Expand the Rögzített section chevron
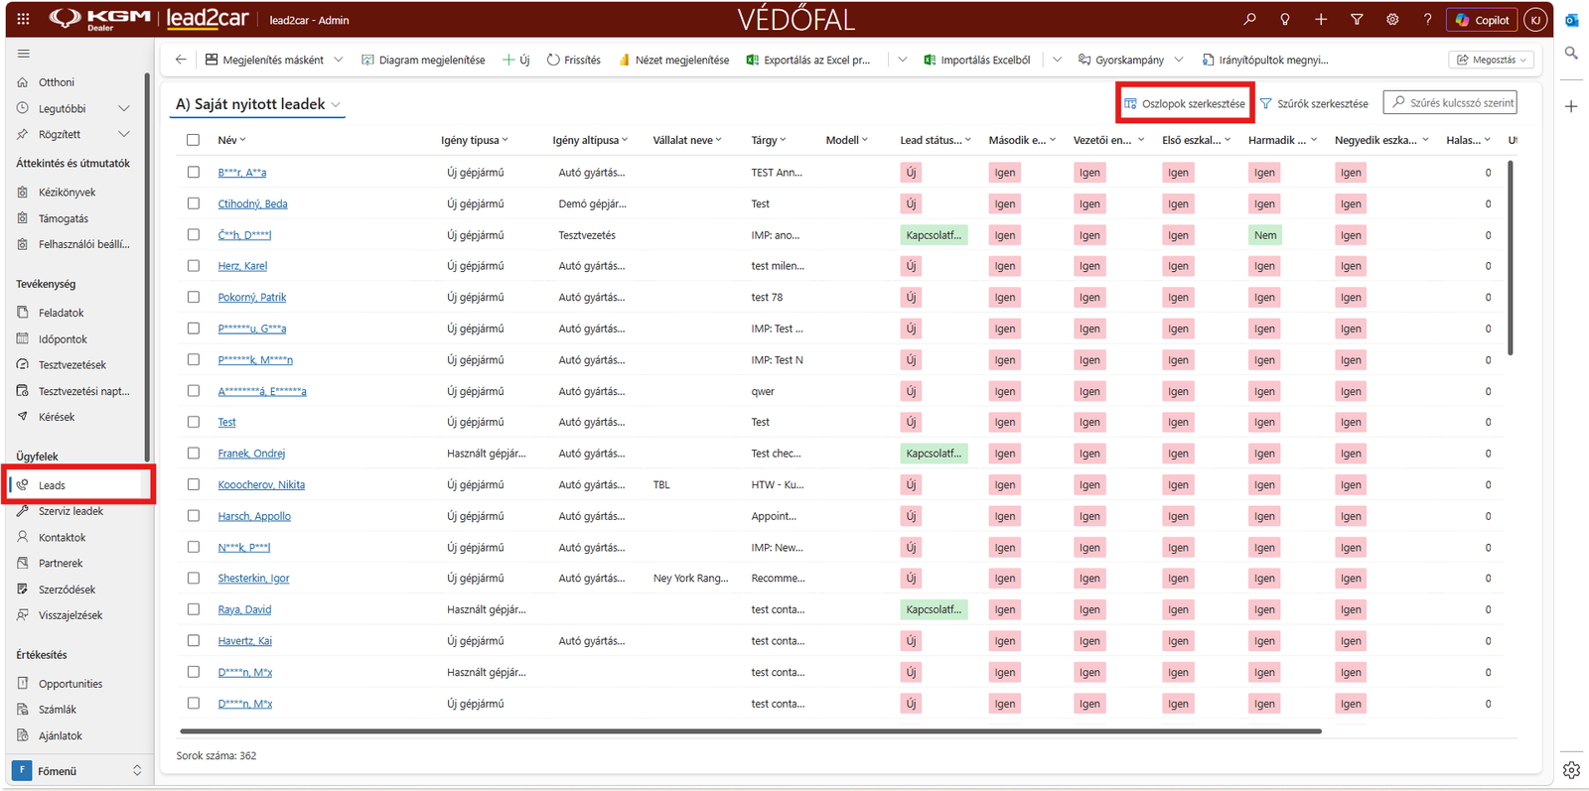Screen dimensions: 1589x791 pos(124,134)
